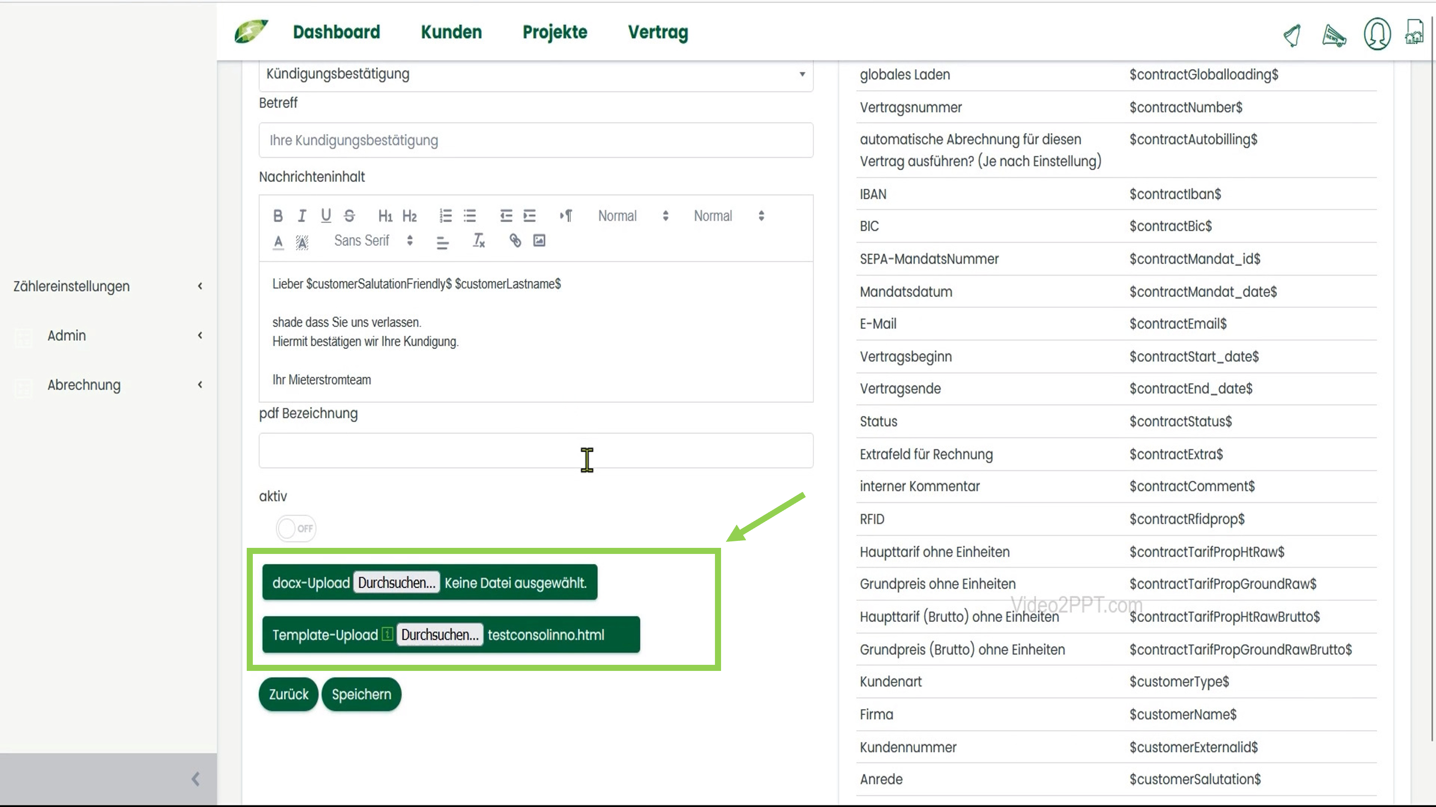Viewport: 1436px width, 807px height.
Task: Clear formatting with the Tx icon
Action: (x=478, y=240)
